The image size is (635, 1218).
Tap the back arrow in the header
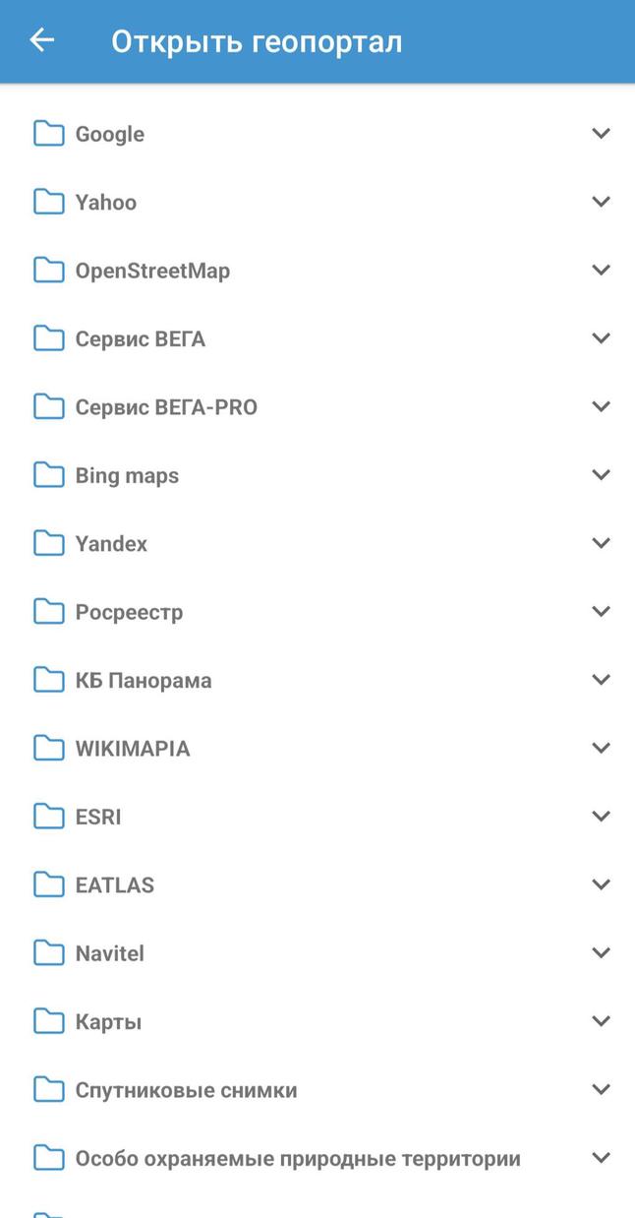[41, 40]
